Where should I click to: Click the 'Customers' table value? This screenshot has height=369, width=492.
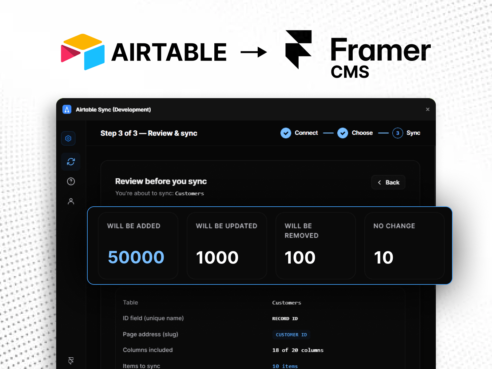[x=287, y=303]
